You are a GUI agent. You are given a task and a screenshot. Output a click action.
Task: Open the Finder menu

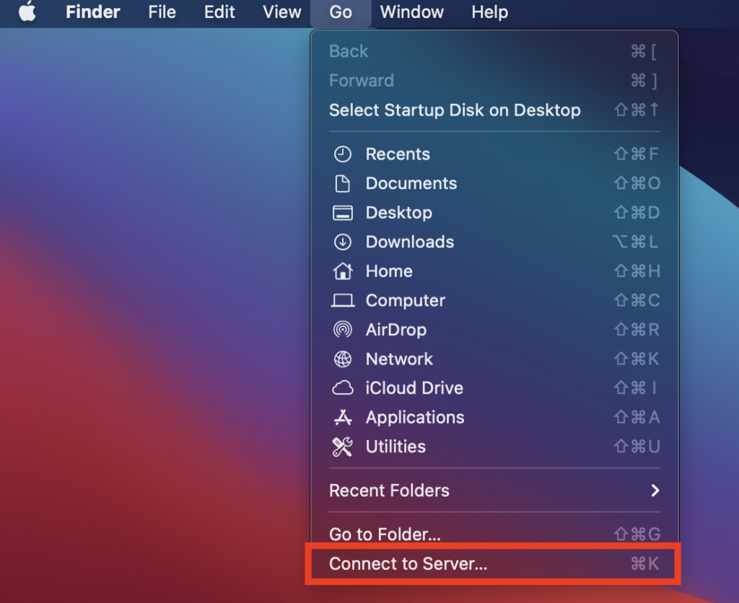coord(92,12)
